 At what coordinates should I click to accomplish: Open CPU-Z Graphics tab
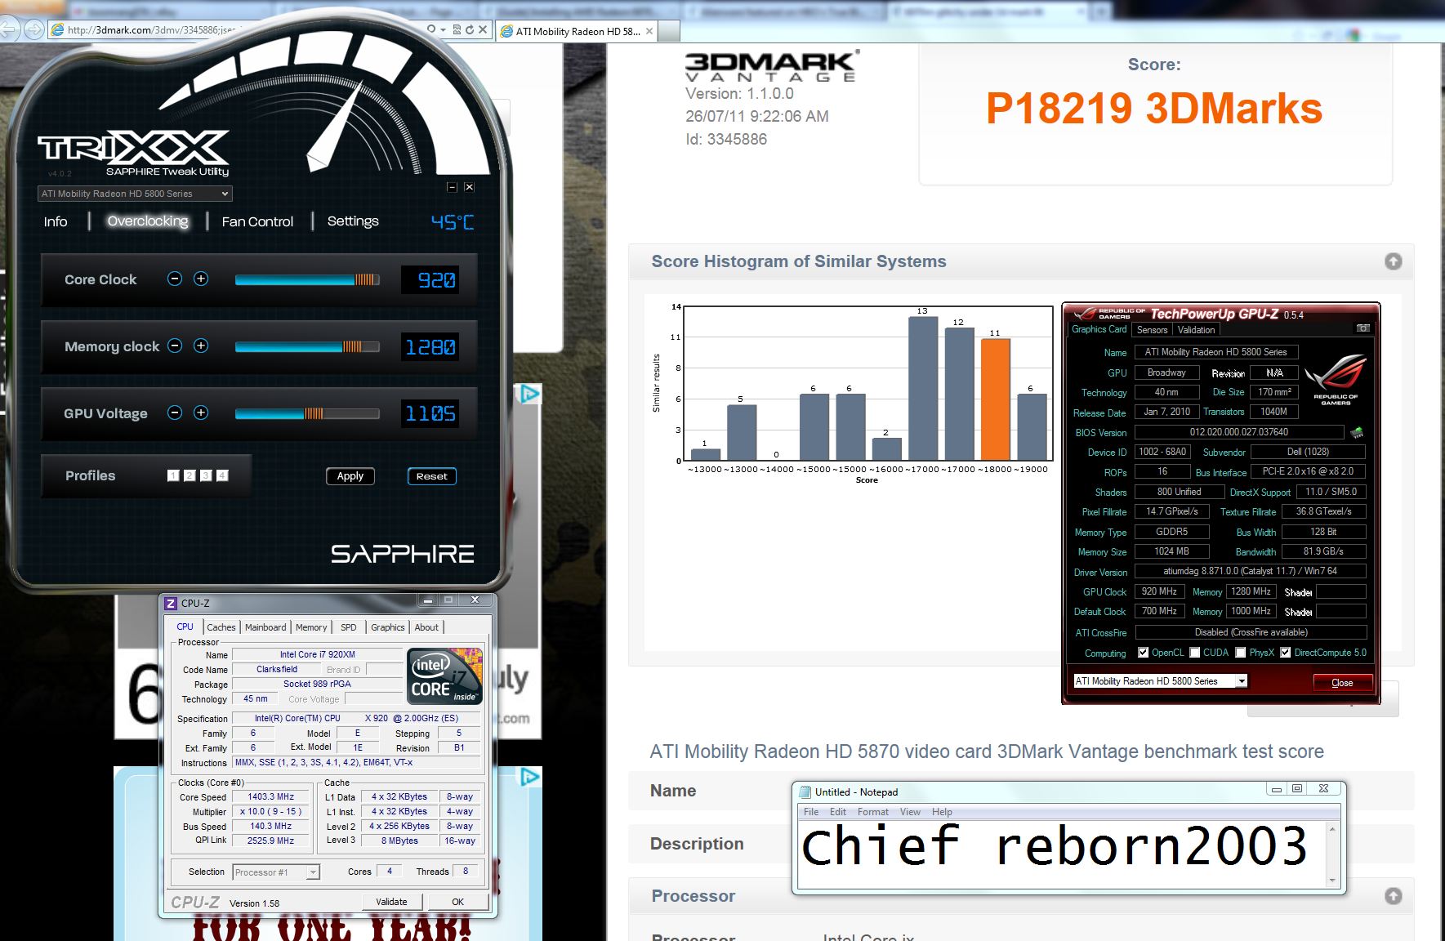388,627
